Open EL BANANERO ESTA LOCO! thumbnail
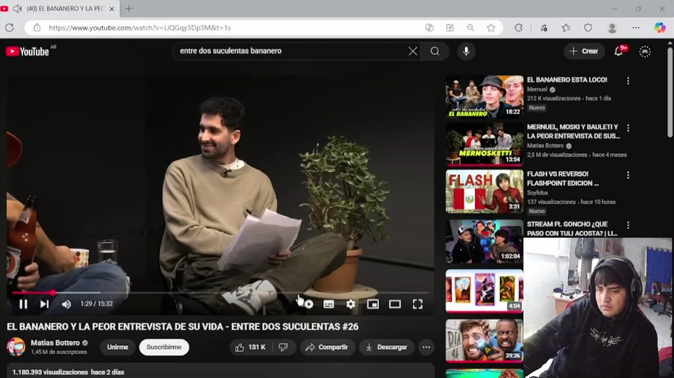Screen dimensions: 674x378 485,97
